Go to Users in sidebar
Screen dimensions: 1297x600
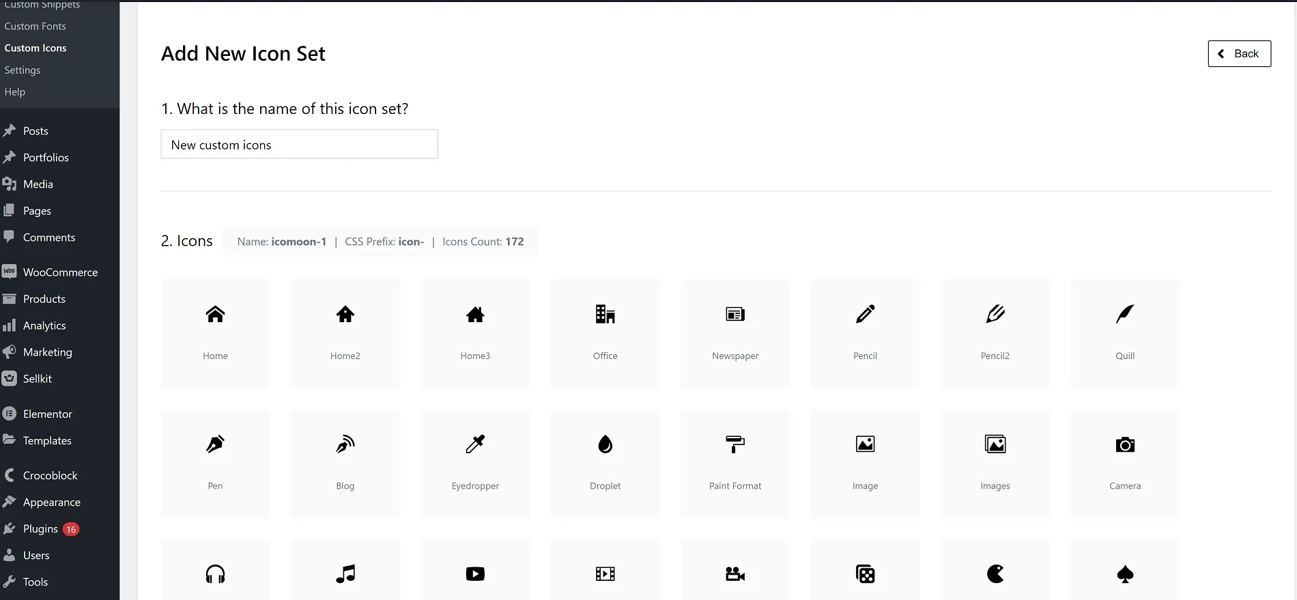(36, 555)
